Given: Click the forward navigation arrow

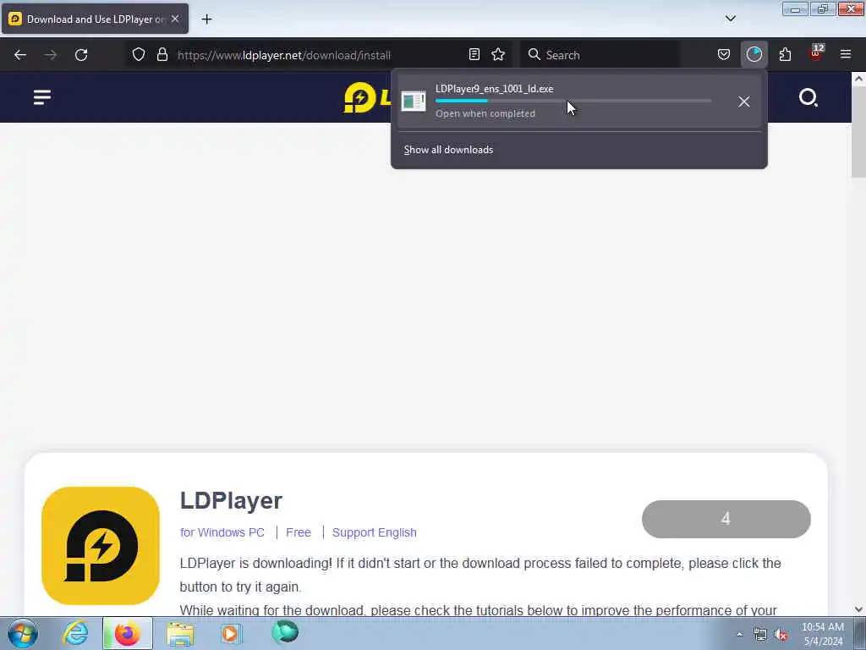Looking at the screenshot, I should [51, 55].
